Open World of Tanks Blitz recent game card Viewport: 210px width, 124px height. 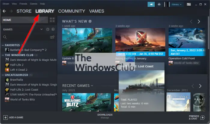pyautogui.click(x=86, y=102)
